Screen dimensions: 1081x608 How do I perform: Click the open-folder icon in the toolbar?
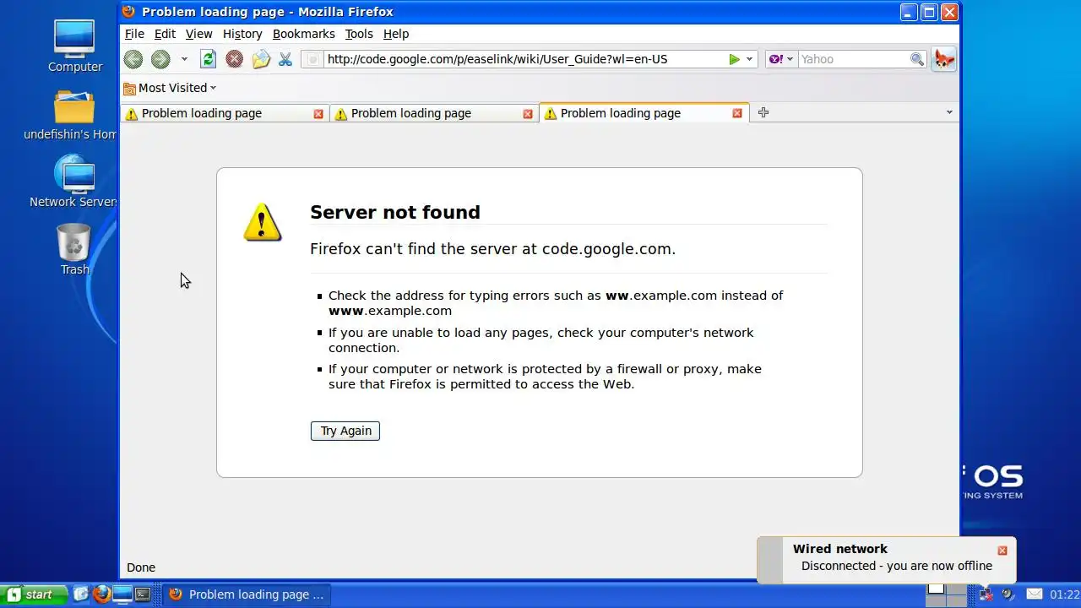[x=261, y=59]
